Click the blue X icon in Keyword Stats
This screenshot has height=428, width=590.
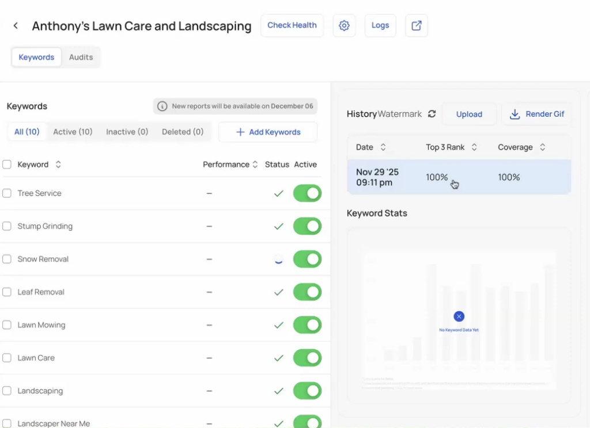[459, 316]
